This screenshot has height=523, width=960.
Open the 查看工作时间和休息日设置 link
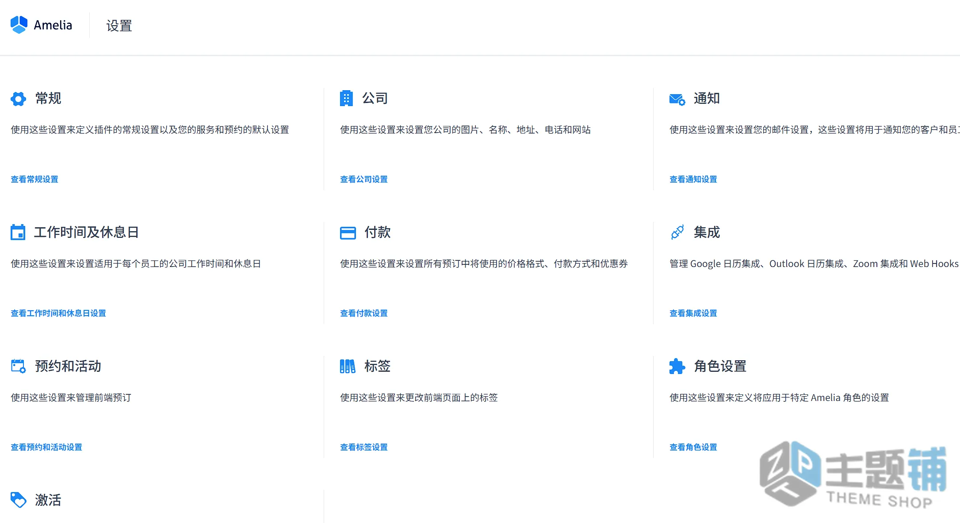coord(58,313)
